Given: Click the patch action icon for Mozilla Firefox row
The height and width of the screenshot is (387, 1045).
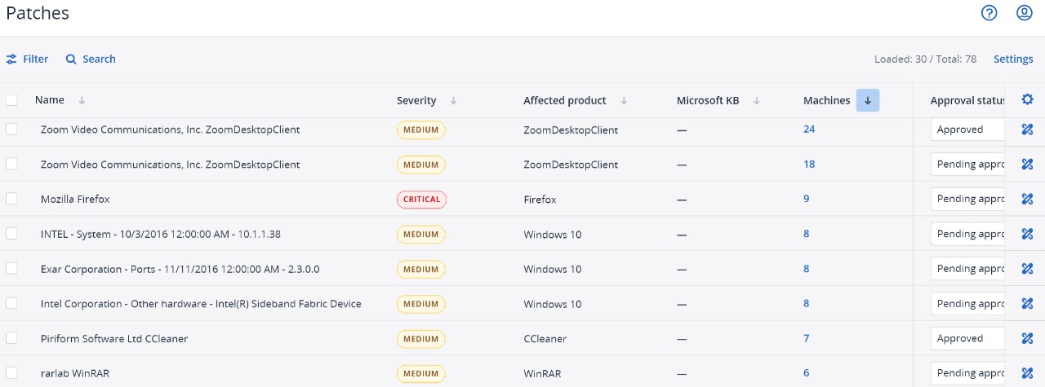Looking at the screenshot, I should click(x=1027, y=199).
